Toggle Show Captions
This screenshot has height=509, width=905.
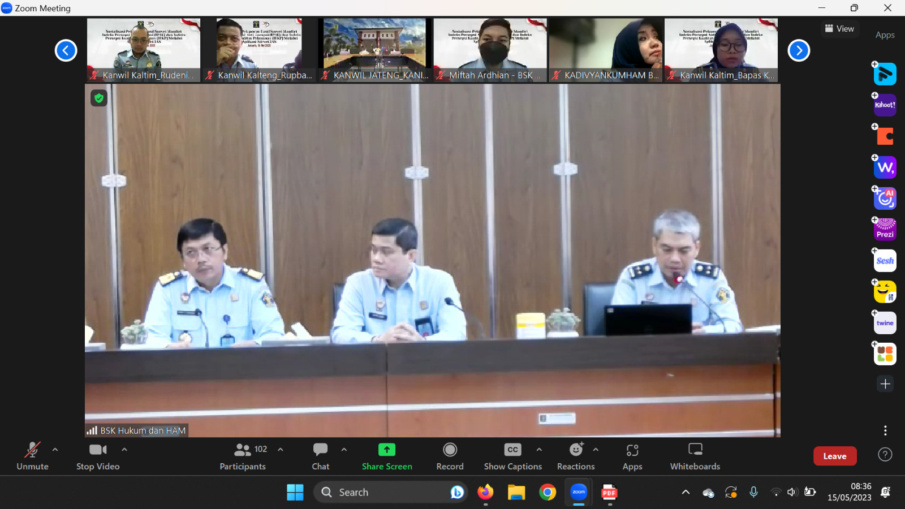513,456
